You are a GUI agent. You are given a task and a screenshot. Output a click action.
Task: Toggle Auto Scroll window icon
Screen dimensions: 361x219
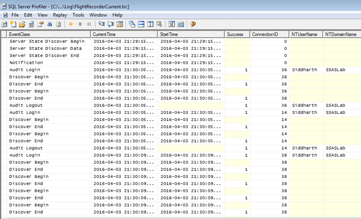(159, 24)
